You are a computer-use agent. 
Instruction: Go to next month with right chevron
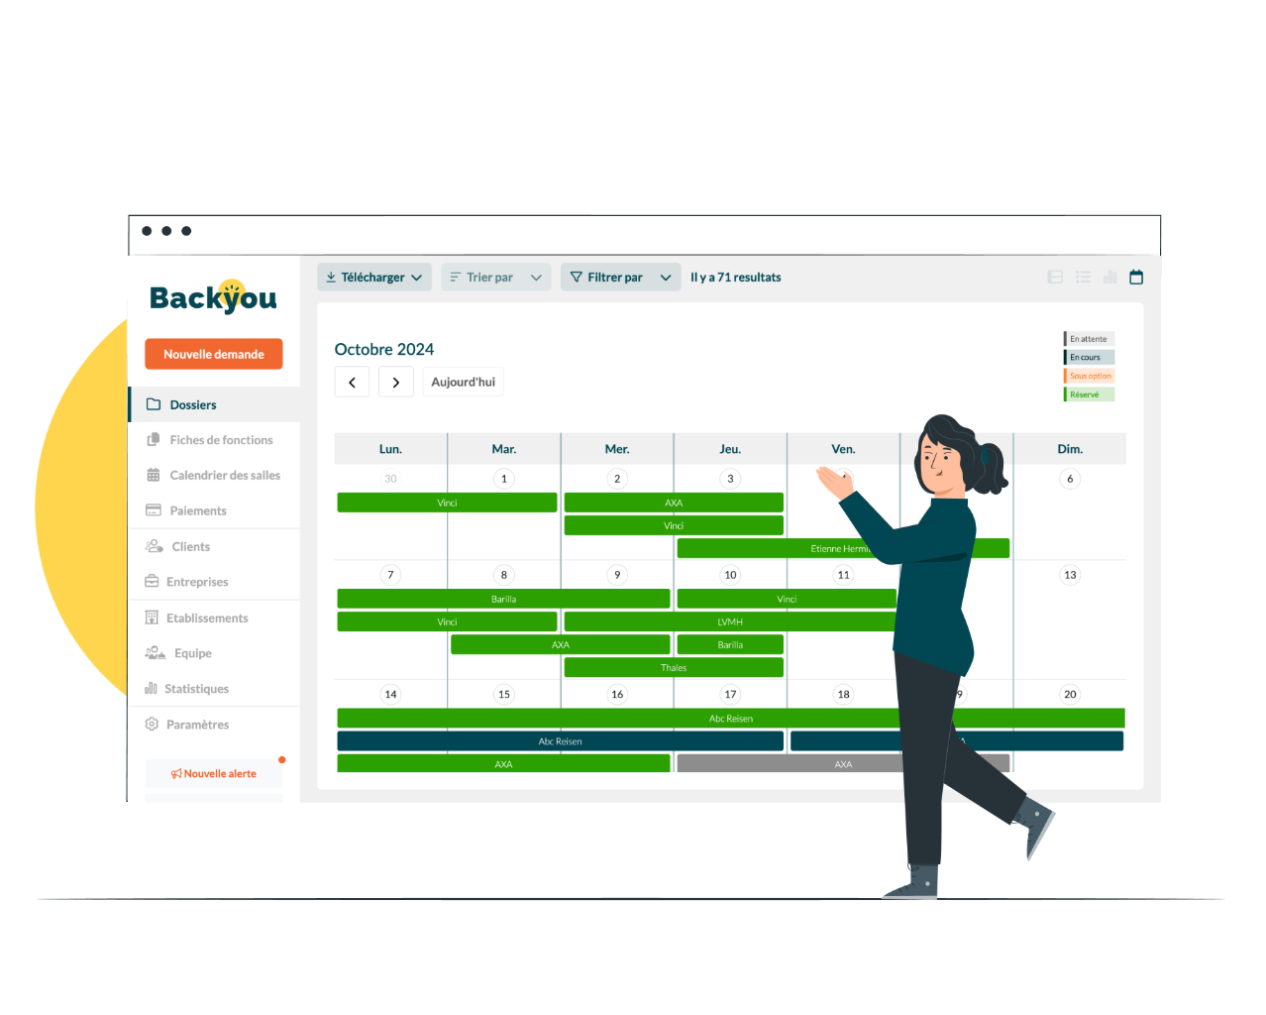396,383
